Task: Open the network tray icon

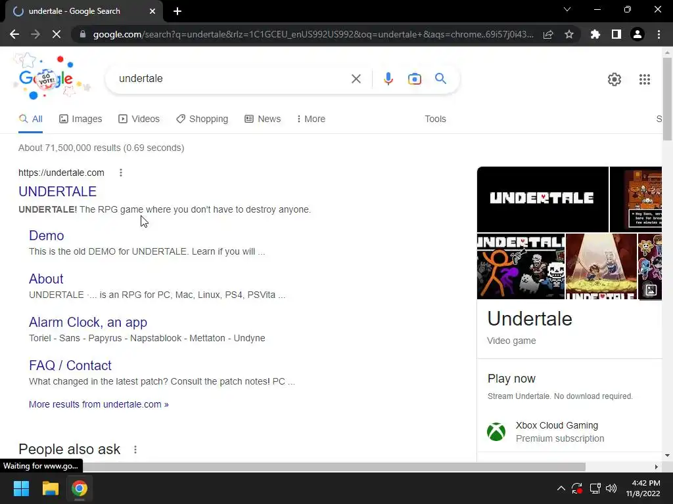Action: [595, 488]
